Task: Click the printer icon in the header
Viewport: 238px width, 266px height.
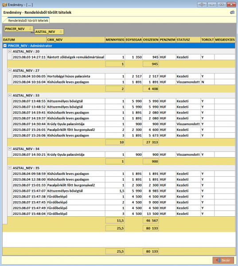Action: pyautogui.click(x=232, y=12)
